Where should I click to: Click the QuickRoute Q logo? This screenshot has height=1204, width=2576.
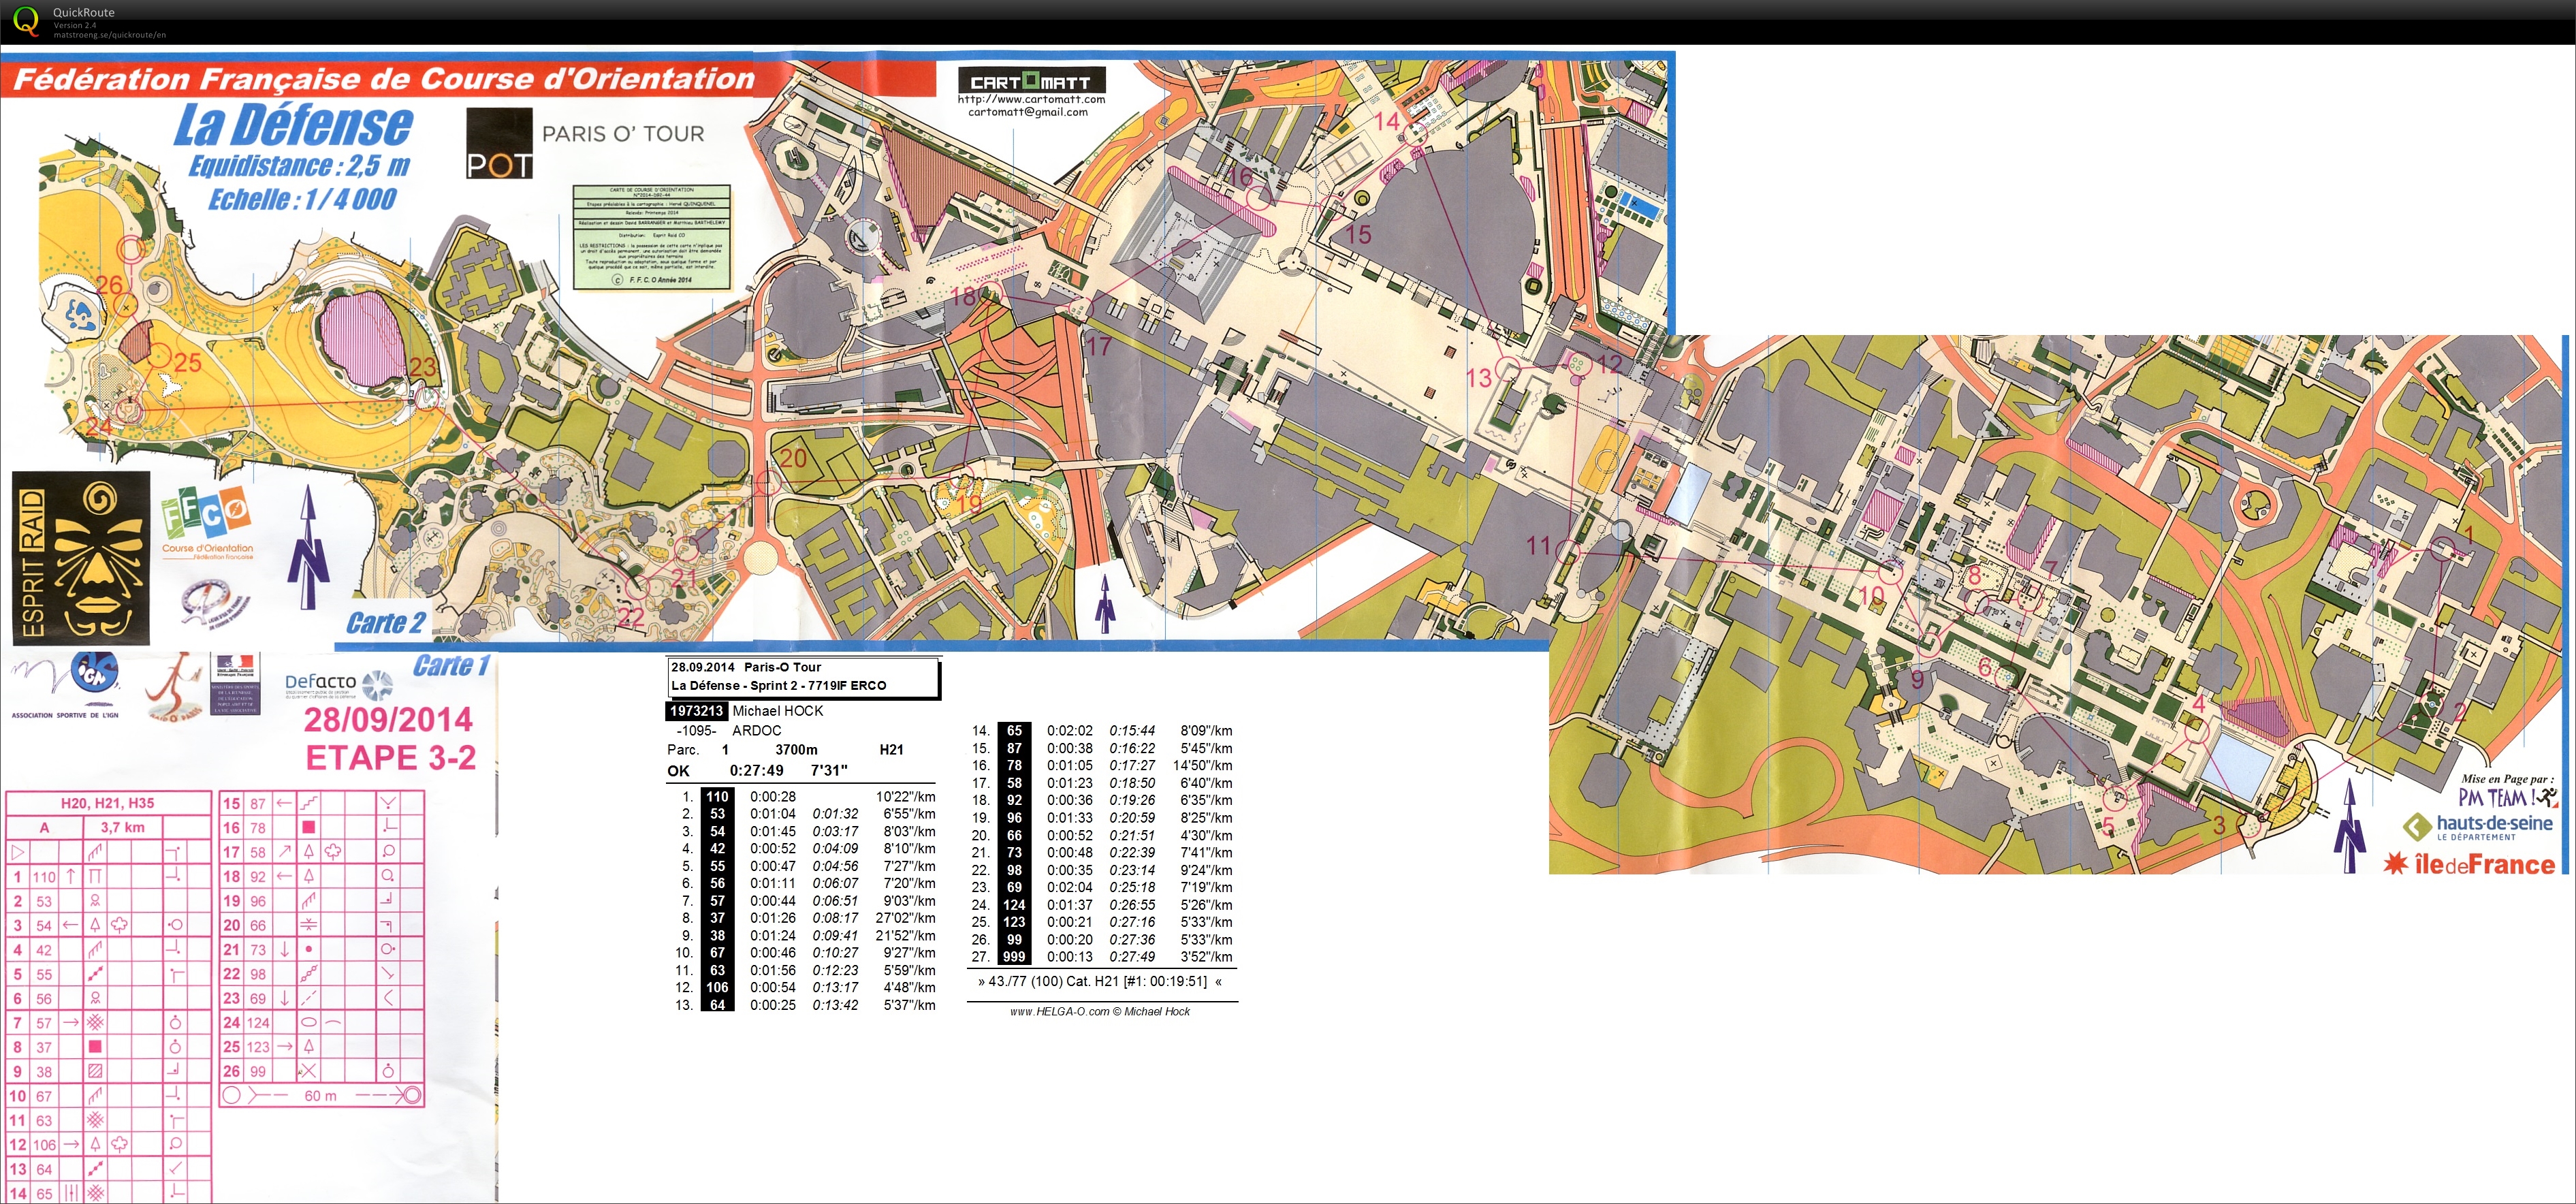point(25,21)
